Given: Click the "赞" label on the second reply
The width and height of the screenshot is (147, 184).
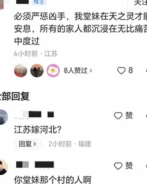Looking at the screenshot, I should click(129, 165).
